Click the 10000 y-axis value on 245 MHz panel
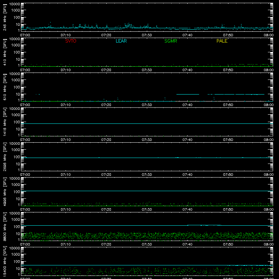279x279 pixels. [x=14, y=4]
